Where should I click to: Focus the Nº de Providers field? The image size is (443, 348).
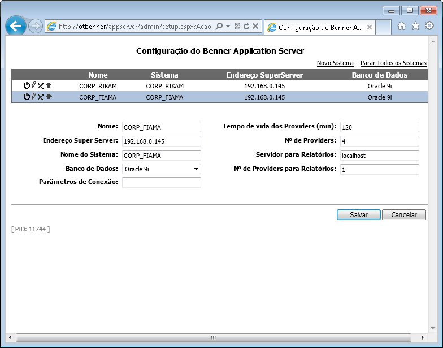[x=380, y=141]
